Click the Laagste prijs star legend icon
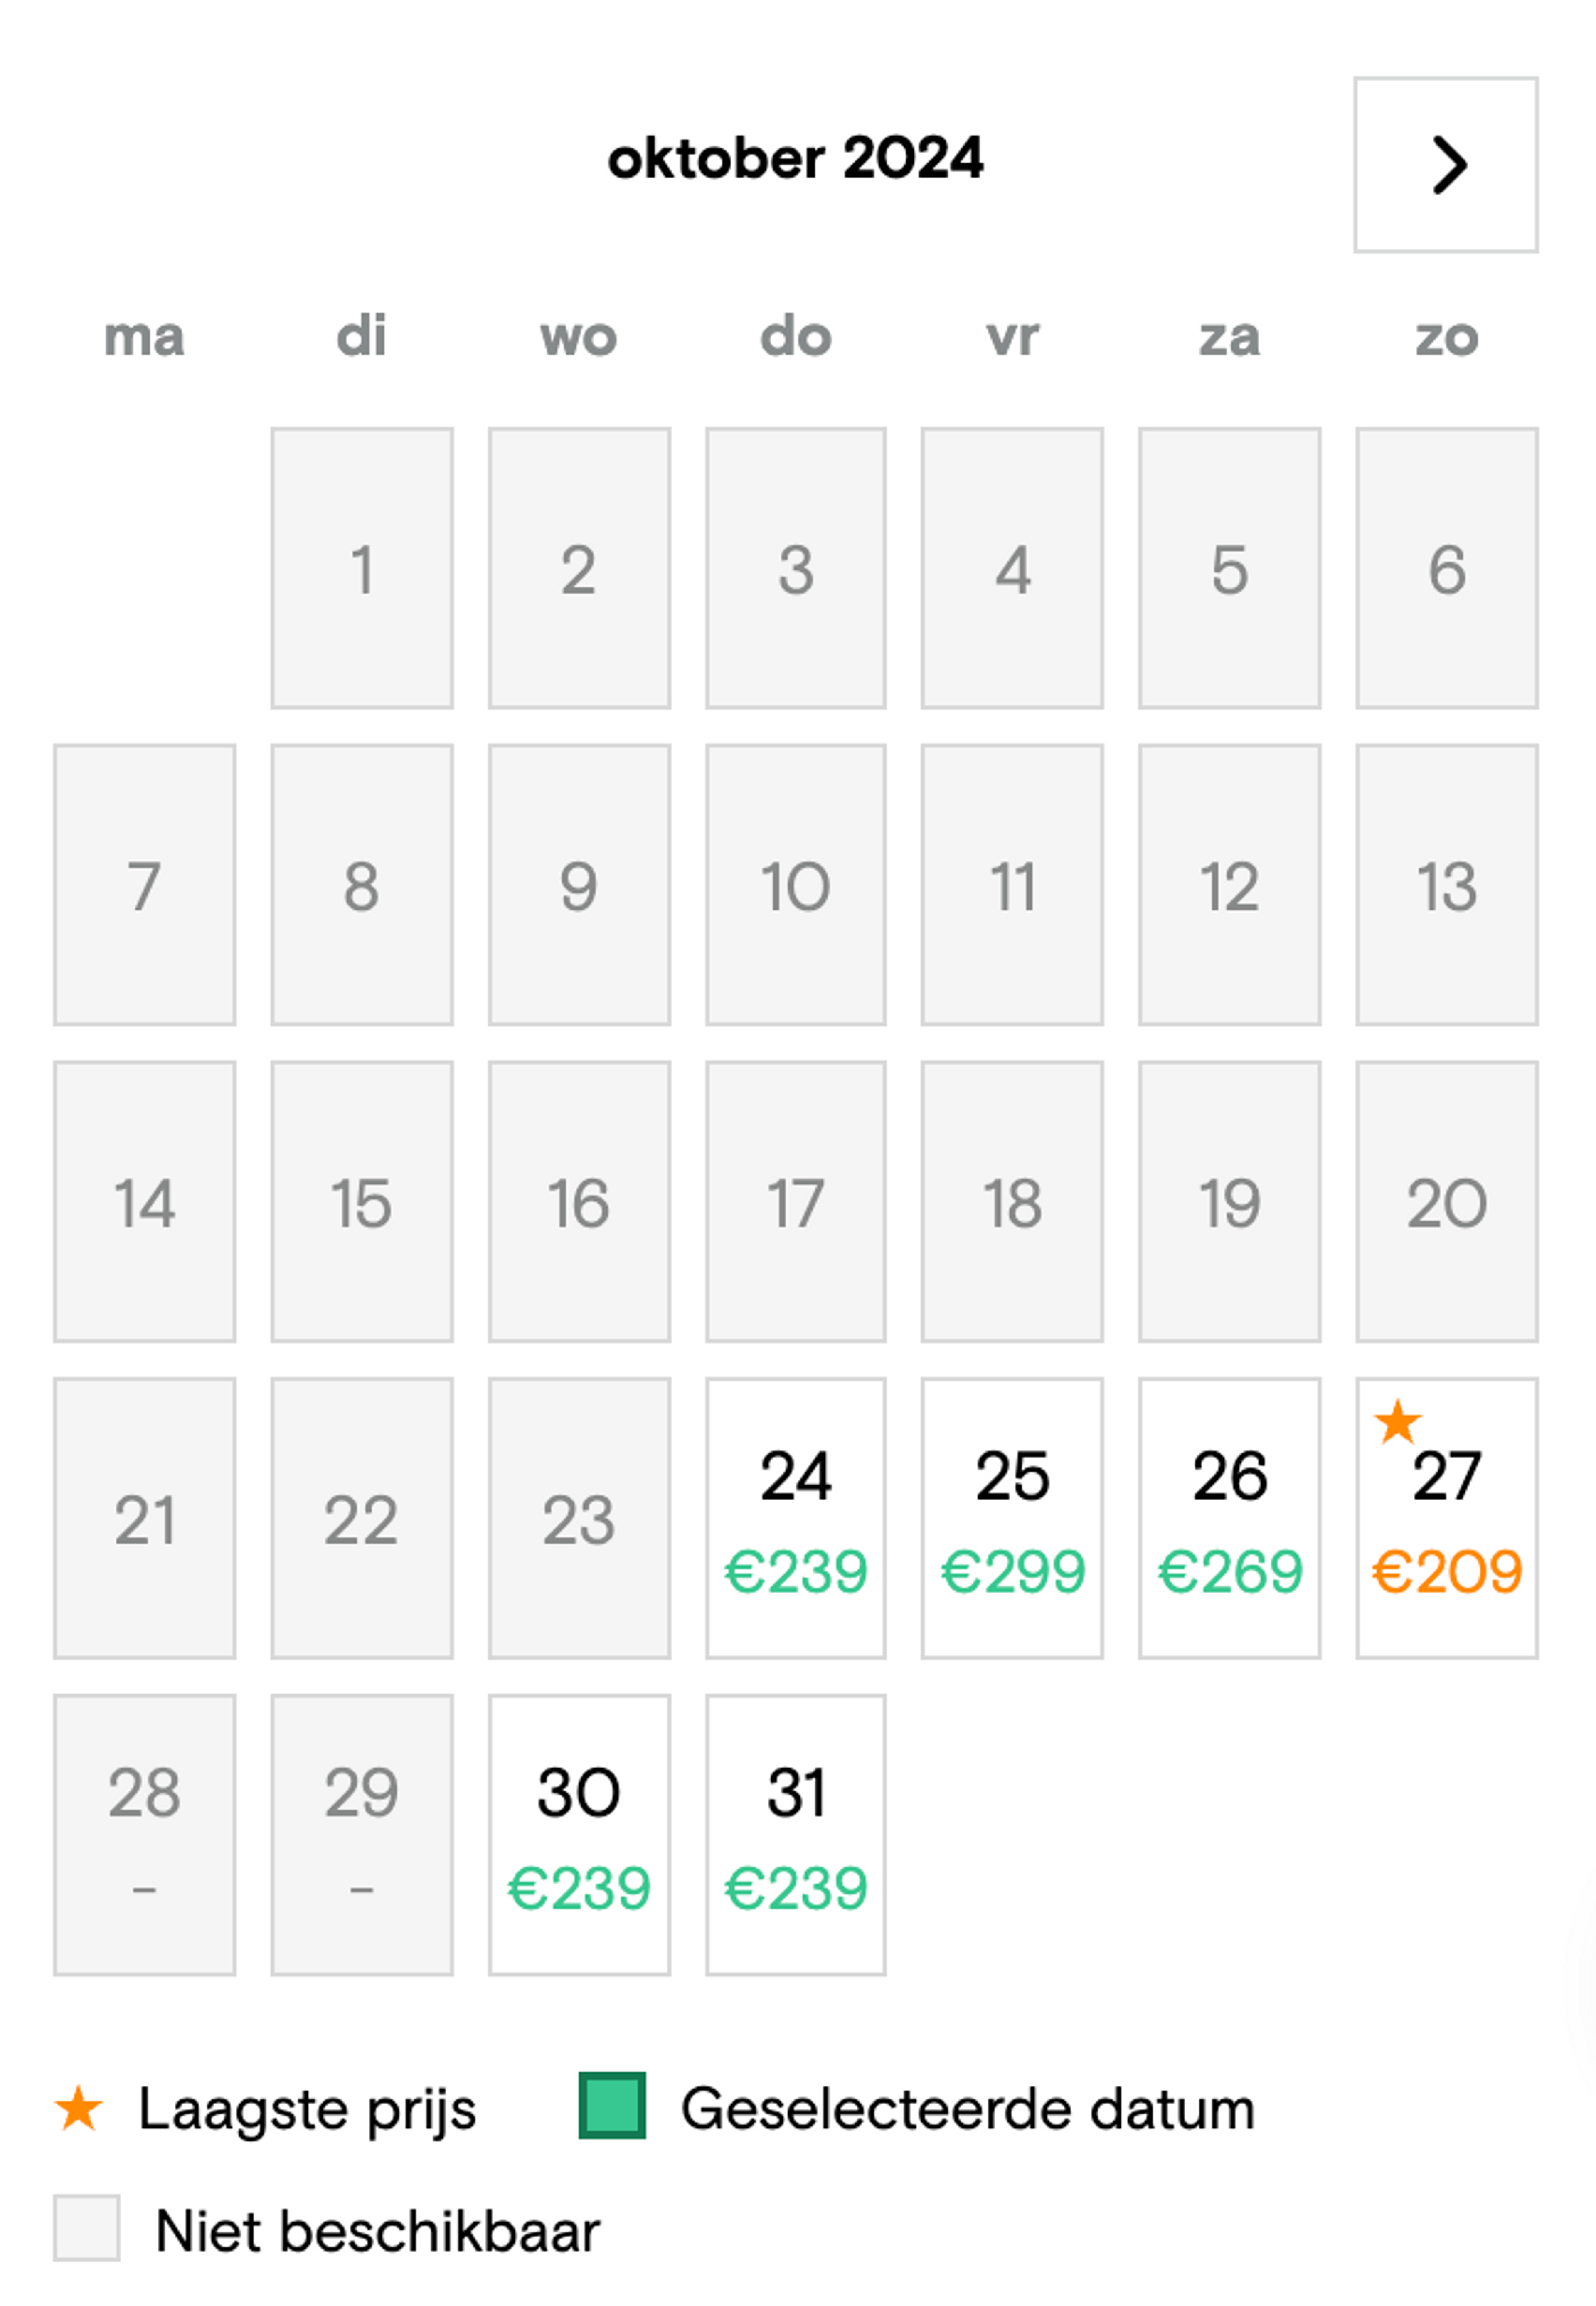The image size is (1596, 2306). (78, 2108)
